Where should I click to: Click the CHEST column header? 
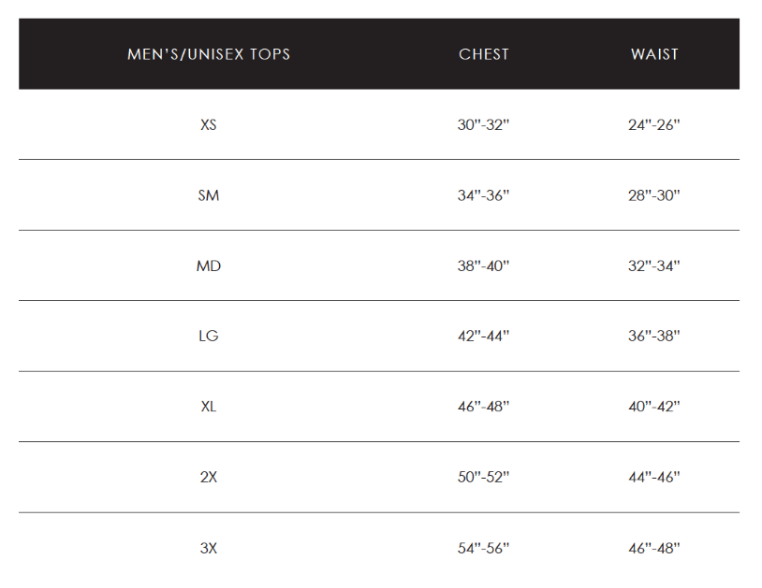tap(484, 54)
